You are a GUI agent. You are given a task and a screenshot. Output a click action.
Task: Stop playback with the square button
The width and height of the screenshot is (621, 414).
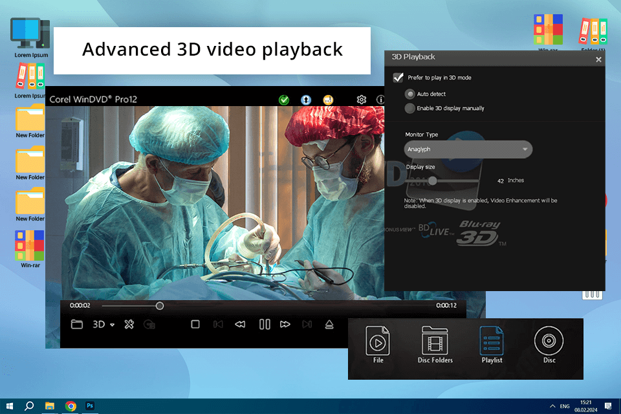coord(195,325)
